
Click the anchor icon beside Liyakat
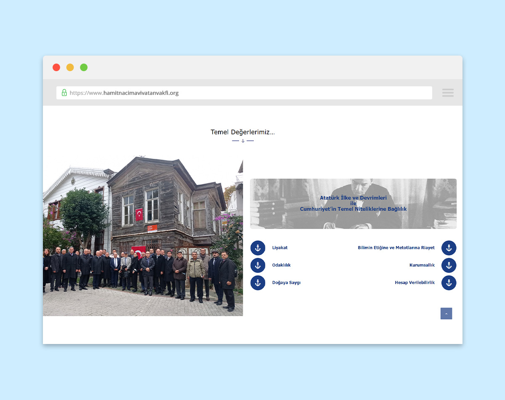[258, 248]
